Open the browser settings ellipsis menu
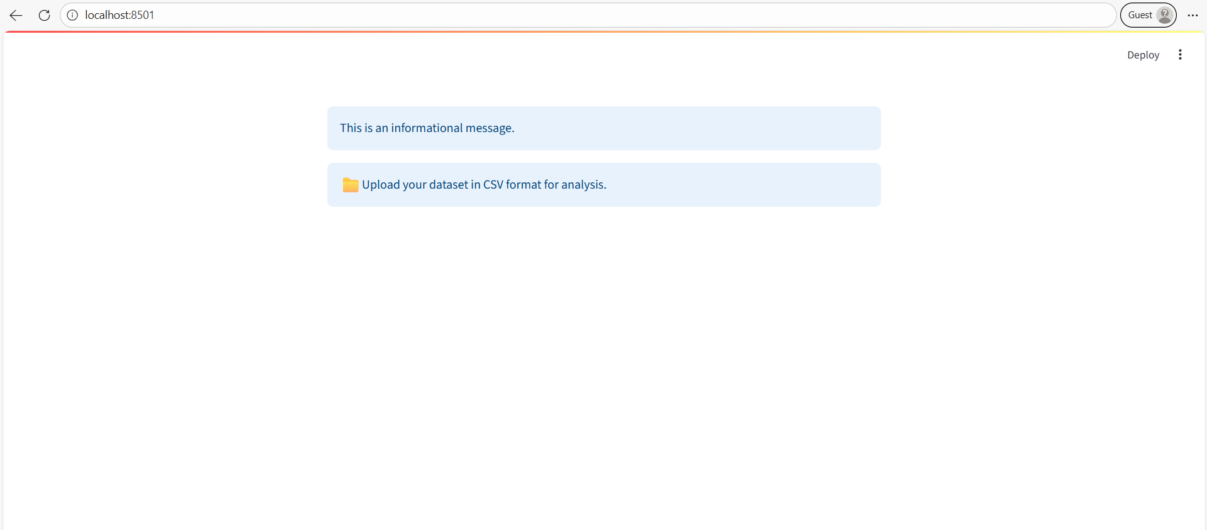This screenshot has width=1207, height=530. click(1193, 15)
